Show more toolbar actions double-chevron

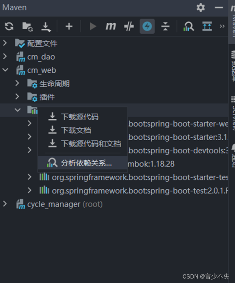coord(222,26)
